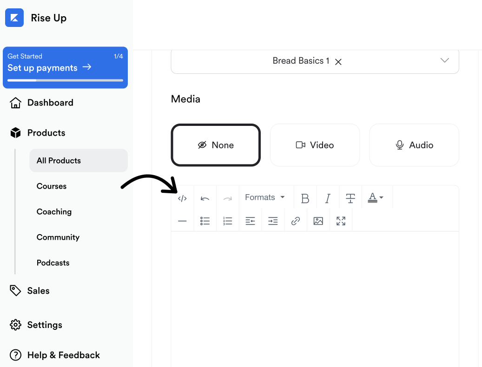
Task: Open the source code view button
Action: [182, 198]
